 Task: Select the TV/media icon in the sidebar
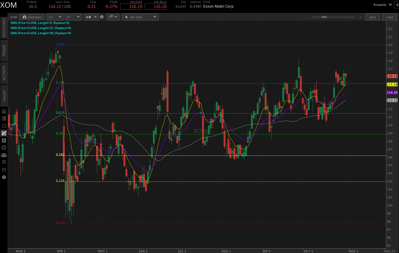[x=4, y=126]
